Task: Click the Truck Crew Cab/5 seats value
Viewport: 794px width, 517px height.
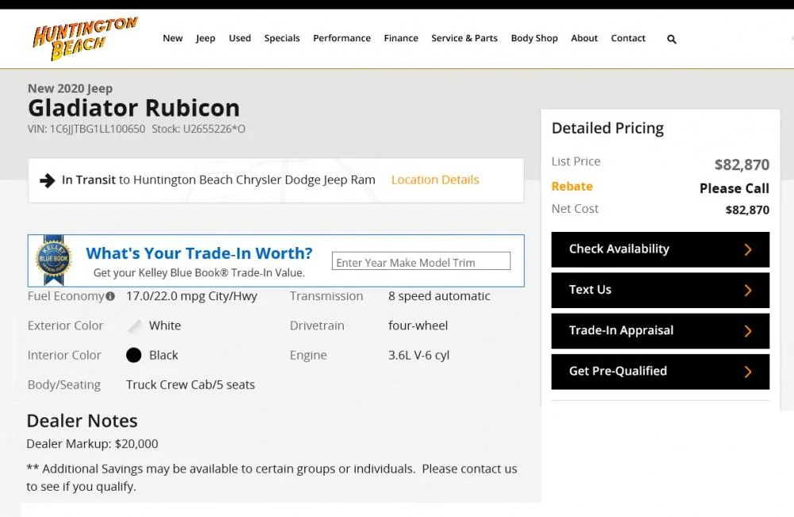Action: (x=191, y=385)
